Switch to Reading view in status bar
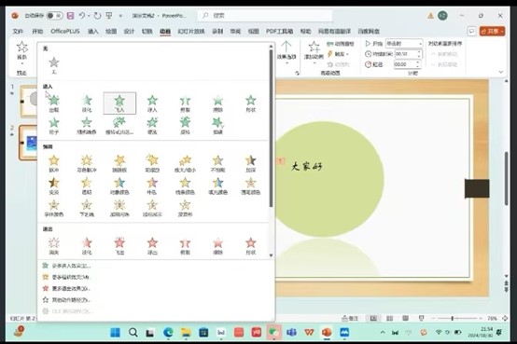 pos(405,318)
